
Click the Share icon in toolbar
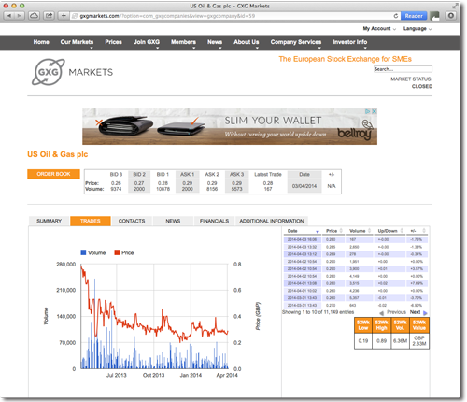click(x=49, y=16)
